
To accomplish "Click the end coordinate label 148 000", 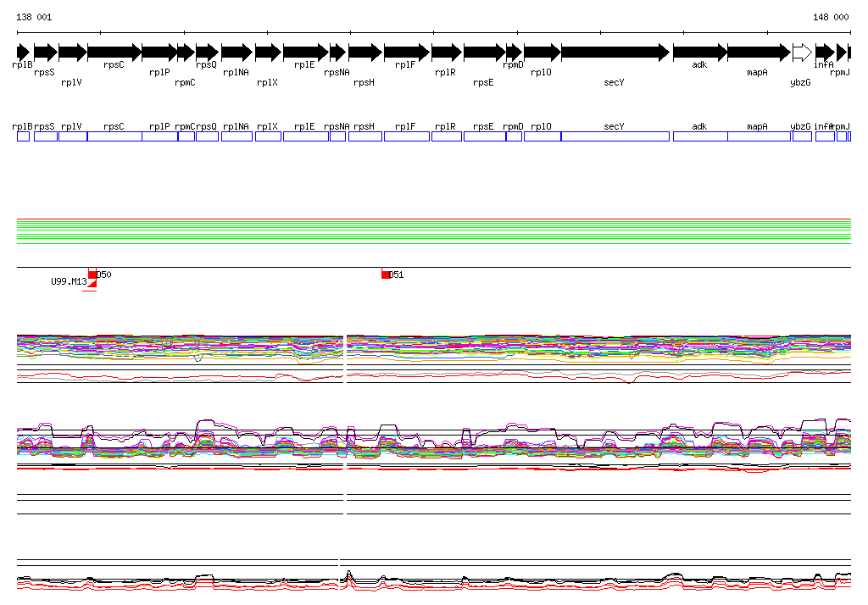I will coord(831,17).
